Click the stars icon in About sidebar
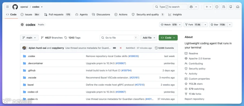The width and height of the screenshot is (244, 106). [x=186, y=84]
